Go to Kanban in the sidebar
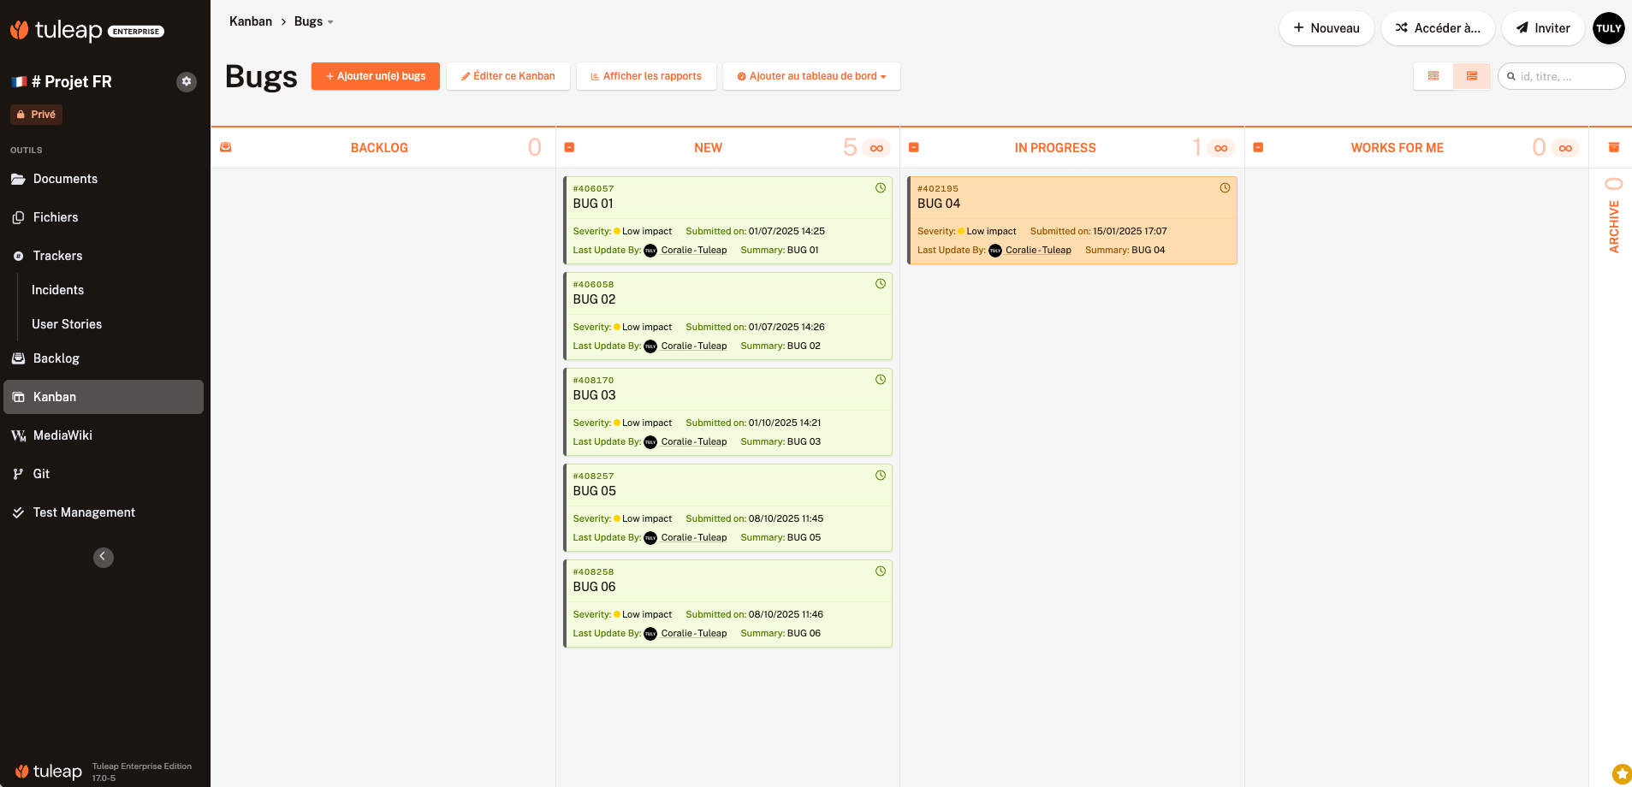The width and height of the screenshot is (1632, 787). coord(104,397)
